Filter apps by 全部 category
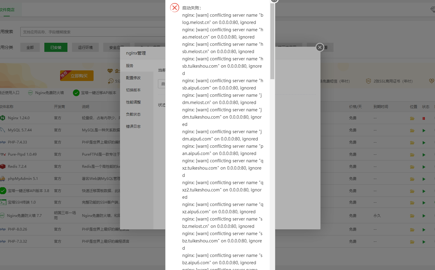The image size is (435, 270). [30, 47]
